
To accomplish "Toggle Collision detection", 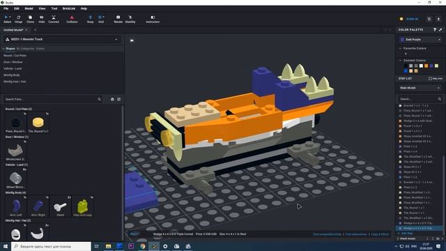I will pyautogui.click(x=72, y=19).
